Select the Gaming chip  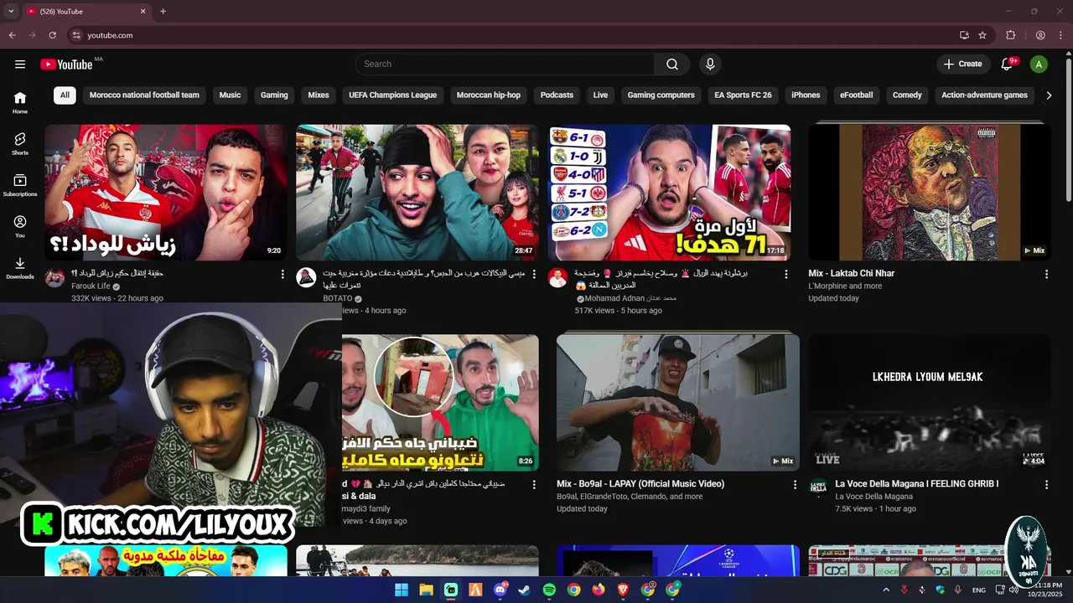[274, 95]
